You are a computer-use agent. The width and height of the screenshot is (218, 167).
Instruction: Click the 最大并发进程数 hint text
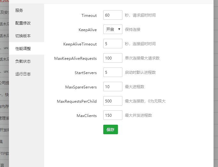(x=138, y=115)
